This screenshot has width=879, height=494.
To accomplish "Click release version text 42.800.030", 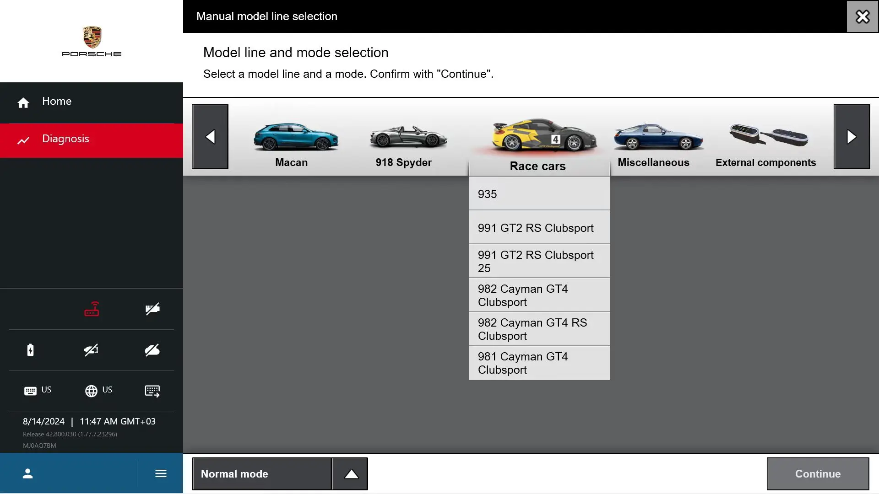I will (70, 434).
